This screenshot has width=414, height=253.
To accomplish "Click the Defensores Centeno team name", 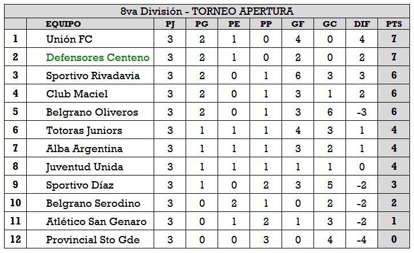I will (98, 58).
